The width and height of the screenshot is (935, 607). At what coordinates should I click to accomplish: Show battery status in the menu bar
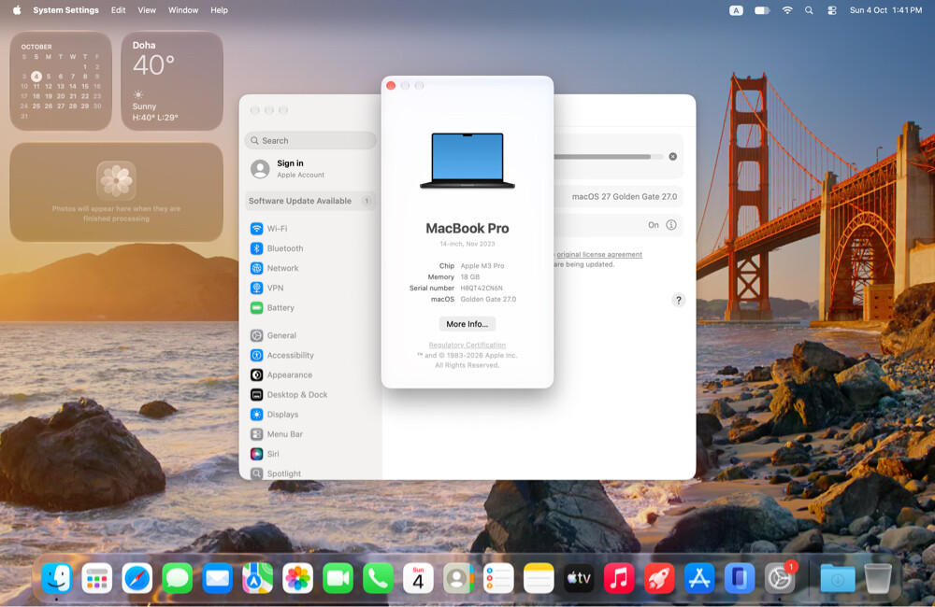pyautogui.click(x=762, y=10)
